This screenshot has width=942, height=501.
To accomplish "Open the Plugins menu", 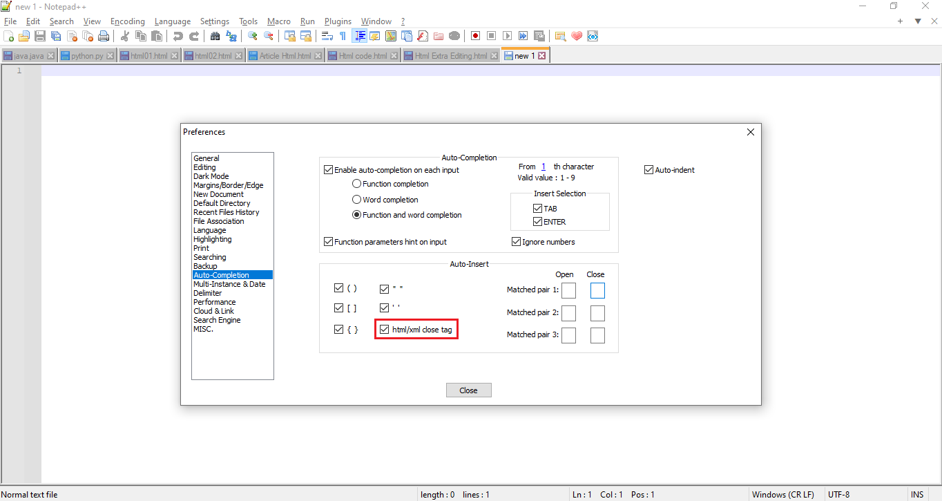I will coord(338,21).
